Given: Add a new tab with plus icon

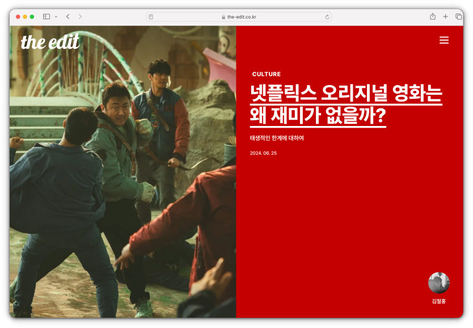Looking at the screenshot, I should (x=445, y=17).
